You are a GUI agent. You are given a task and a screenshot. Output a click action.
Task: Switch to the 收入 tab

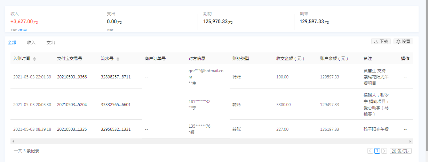coord(31,43)
